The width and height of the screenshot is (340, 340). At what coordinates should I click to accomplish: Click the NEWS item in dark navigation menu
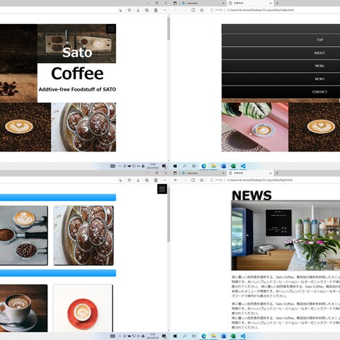(x=319, y=79)
